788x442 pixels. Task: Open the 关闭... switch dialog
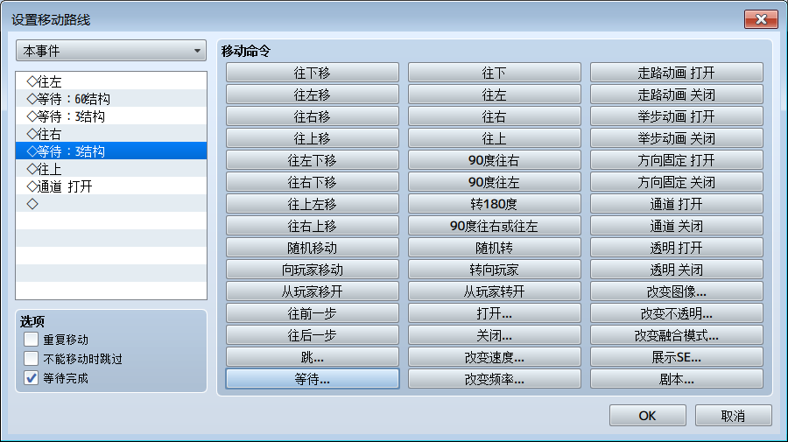click(494, 335)
